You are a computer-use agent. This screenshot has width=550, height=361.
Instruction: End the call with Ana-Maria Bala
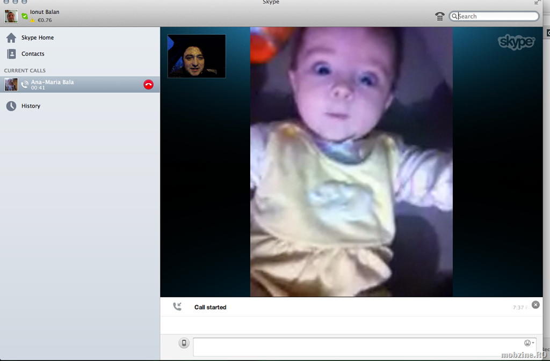point(148,84)
